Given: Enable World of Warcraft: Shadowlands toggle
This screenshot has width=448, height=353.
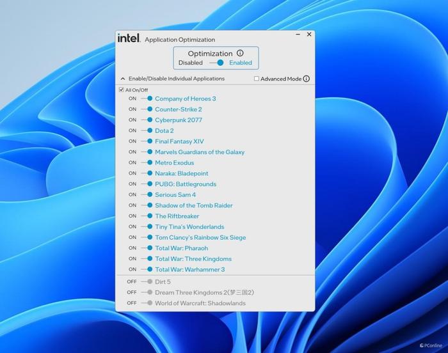Looking at the screenshot, I should (147, 303).
